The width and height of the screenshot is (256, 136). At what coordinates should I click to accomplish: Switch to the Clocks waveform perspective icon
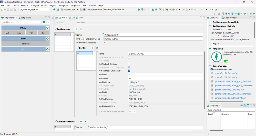pyautogui.click(x=229, y=14)
